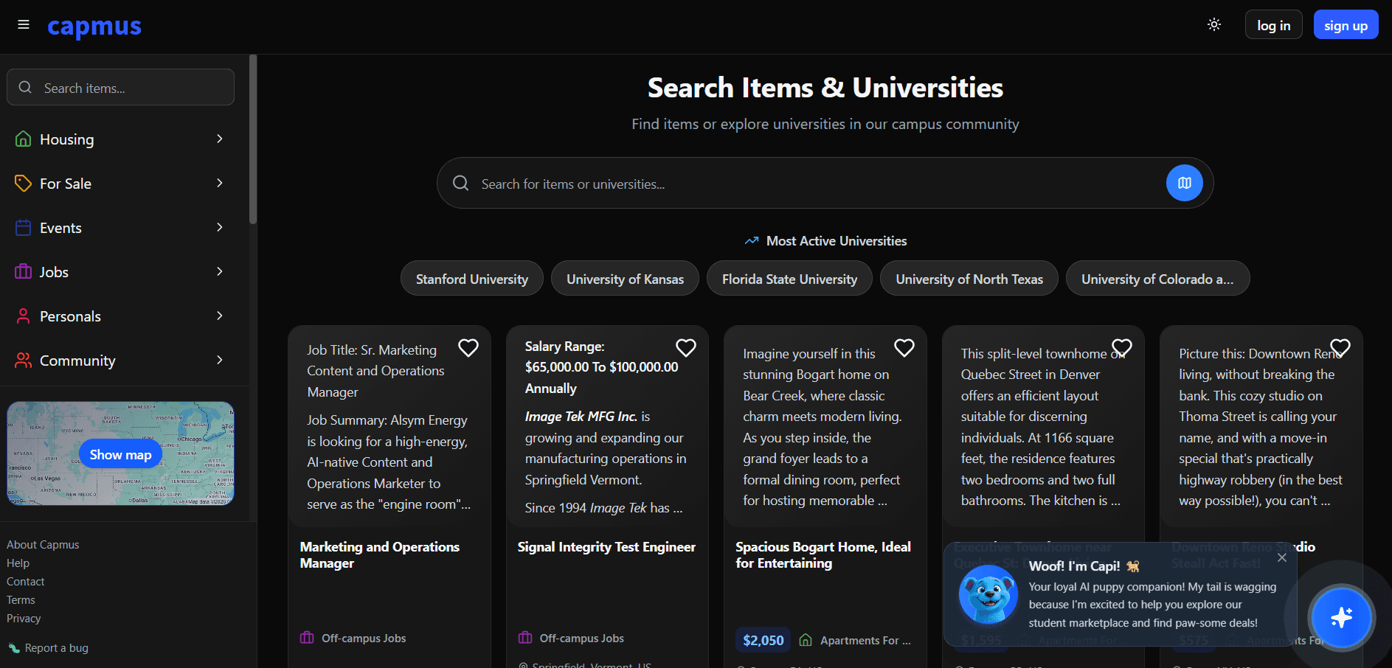Click the $2,050 price tag

[763, 640]
